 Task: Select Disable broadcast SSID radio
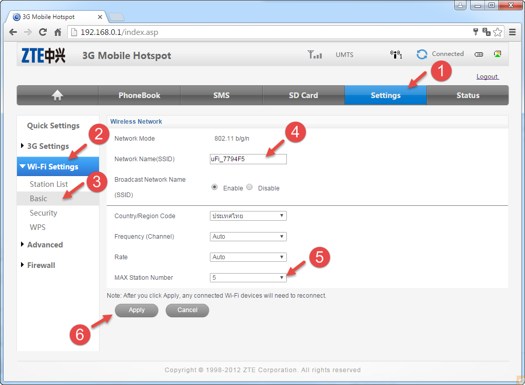click(x=249, y=187)
